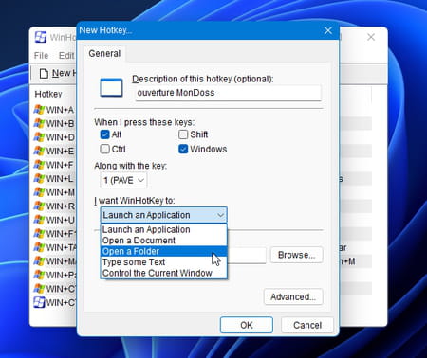Click the hotkey description text field
The width and height of the screenshot is (427, 358).
coord(228,93)
